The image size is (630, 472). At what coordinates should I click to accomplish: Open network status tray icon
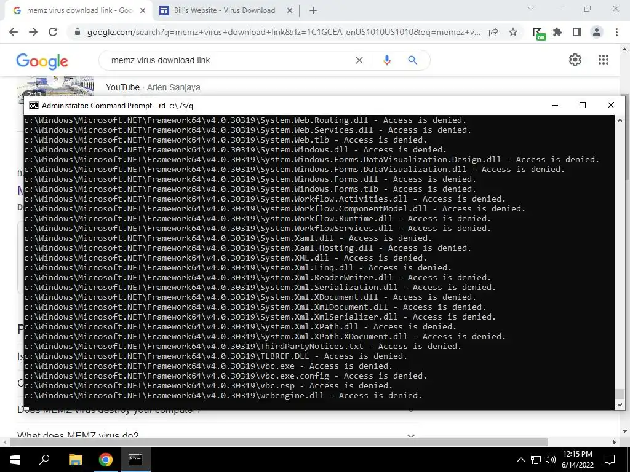point(536,460)
